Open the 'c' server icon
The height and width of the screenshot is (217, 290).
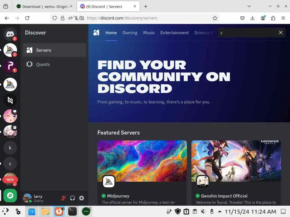[x=10, y=164]
